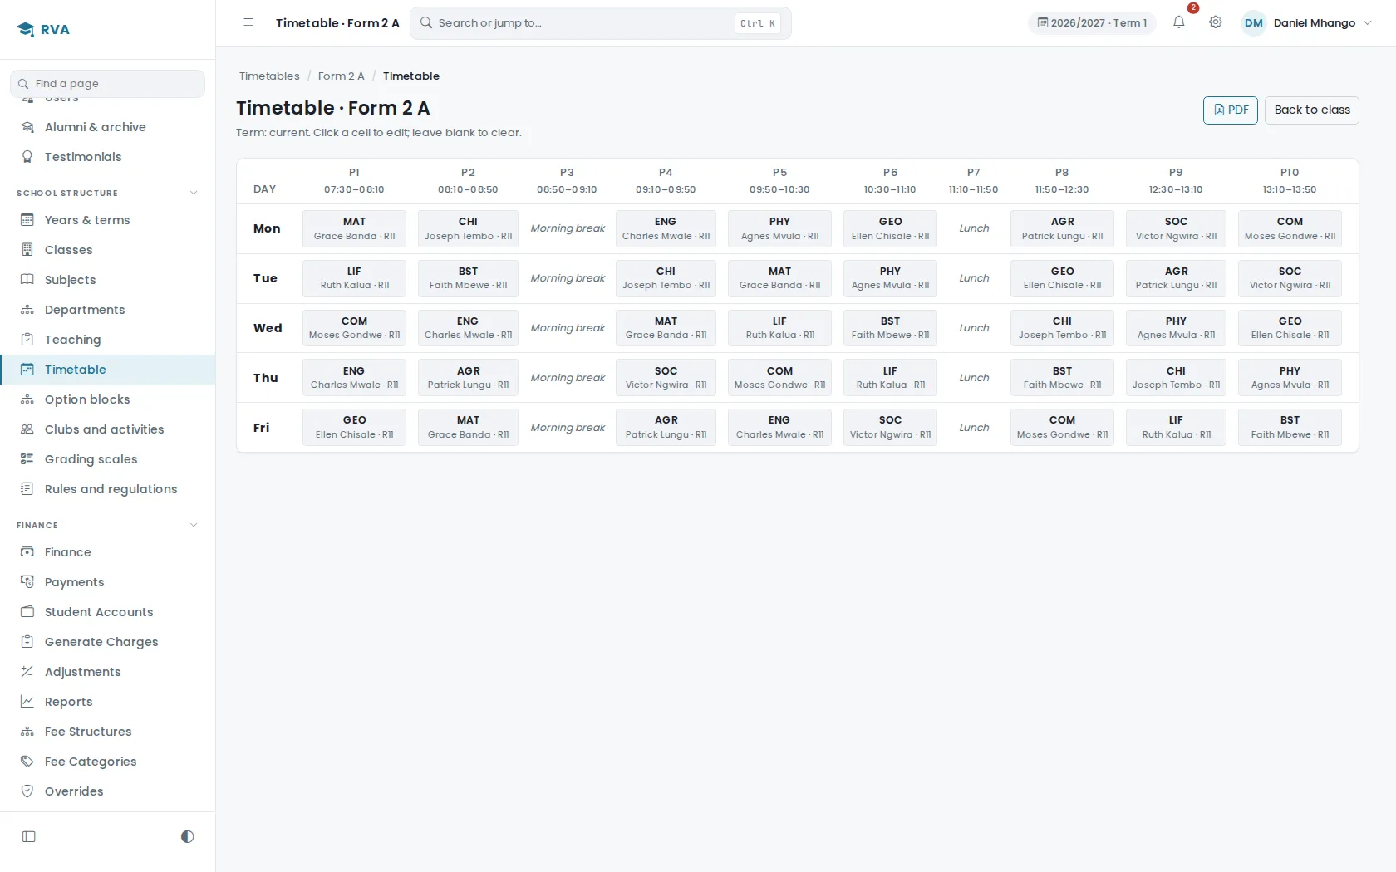Collapse the Finance section chevron
Viewport: 1396px width, 872px height.
coord(194,525)
